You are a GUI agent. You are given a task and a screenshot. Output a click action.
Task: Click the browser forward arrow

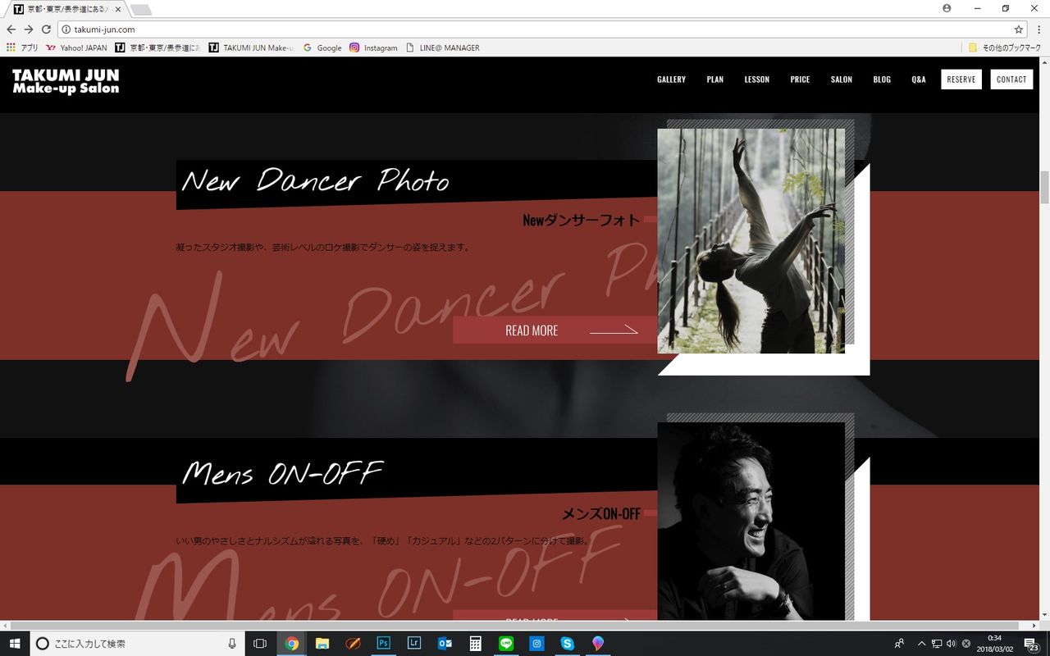(x=29, y=30)
